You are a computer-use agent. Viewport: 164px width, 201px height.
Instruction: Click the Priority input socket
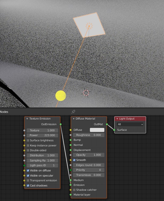click(x=71, y=170)
